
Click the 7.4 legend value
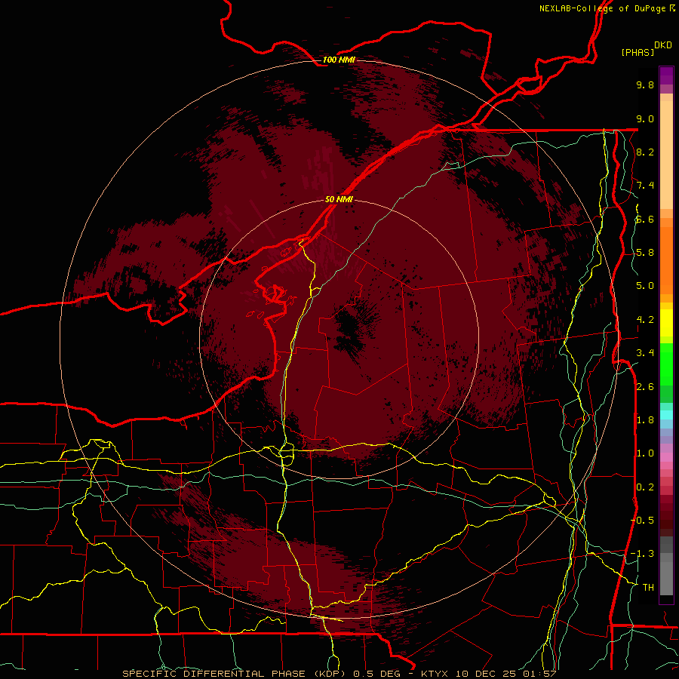tap(645, 186)
